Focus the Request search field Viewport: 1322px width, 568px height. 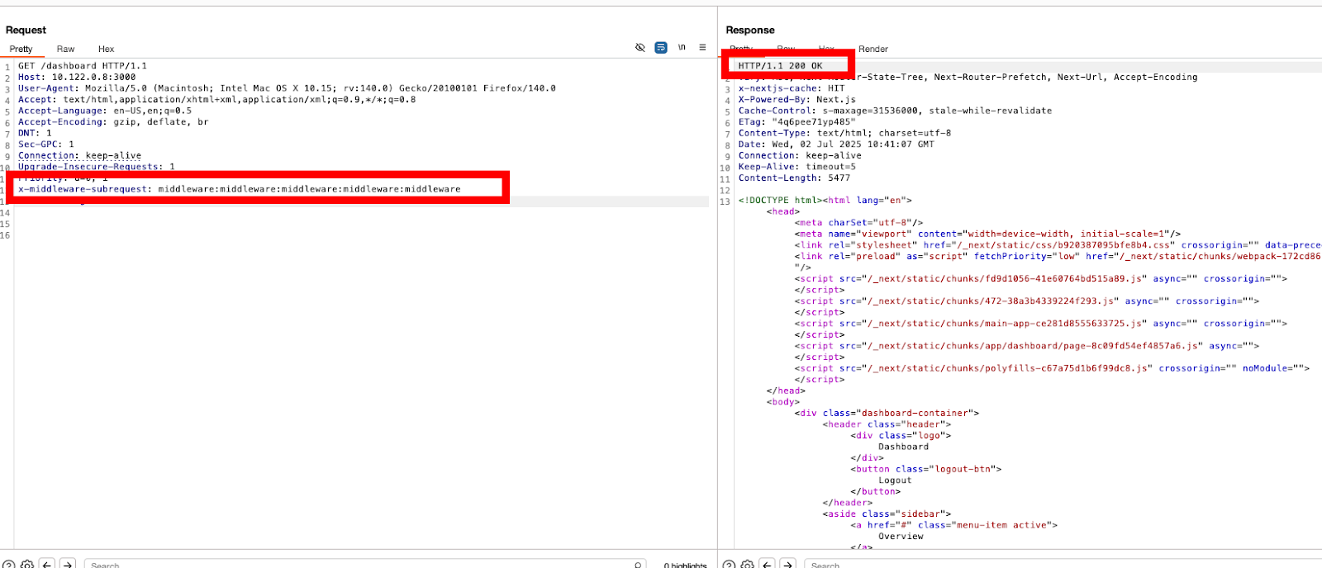[364, 565]
